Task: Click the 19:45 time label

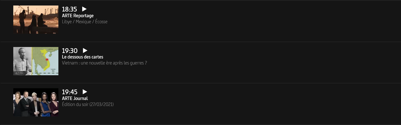Action: [x=70, y=92]
